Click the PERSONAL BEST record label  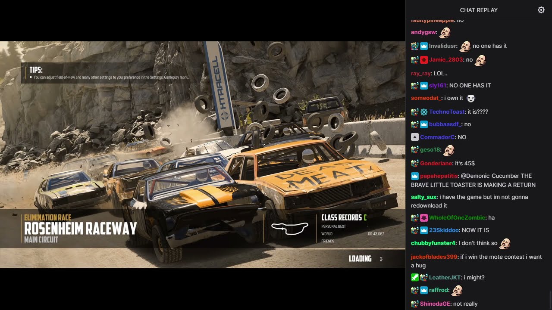(x=333, y=226)
